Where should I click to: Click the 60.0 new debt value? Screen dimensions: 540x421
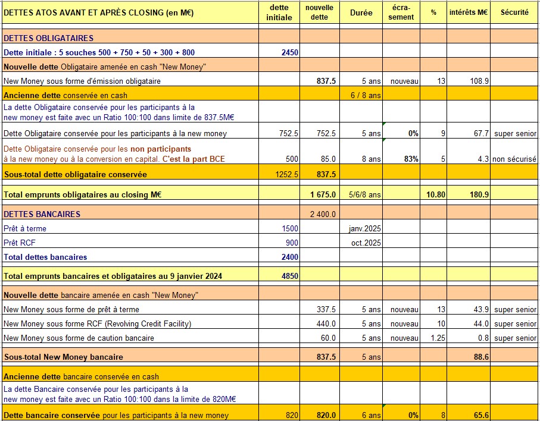pos(328,338)
